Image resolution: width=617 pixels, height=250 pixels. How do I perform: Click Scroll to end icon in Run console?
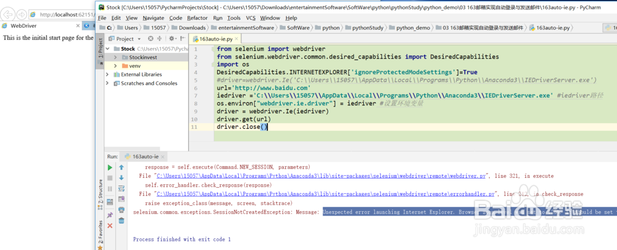(121, 199)
